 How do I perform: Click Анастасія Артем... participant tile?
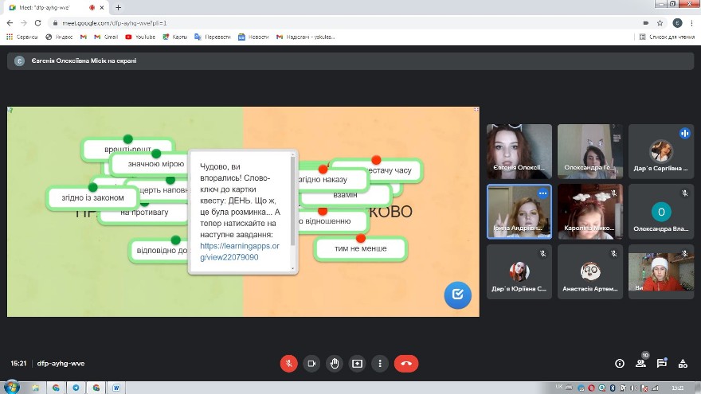click(x=590, y=272)
